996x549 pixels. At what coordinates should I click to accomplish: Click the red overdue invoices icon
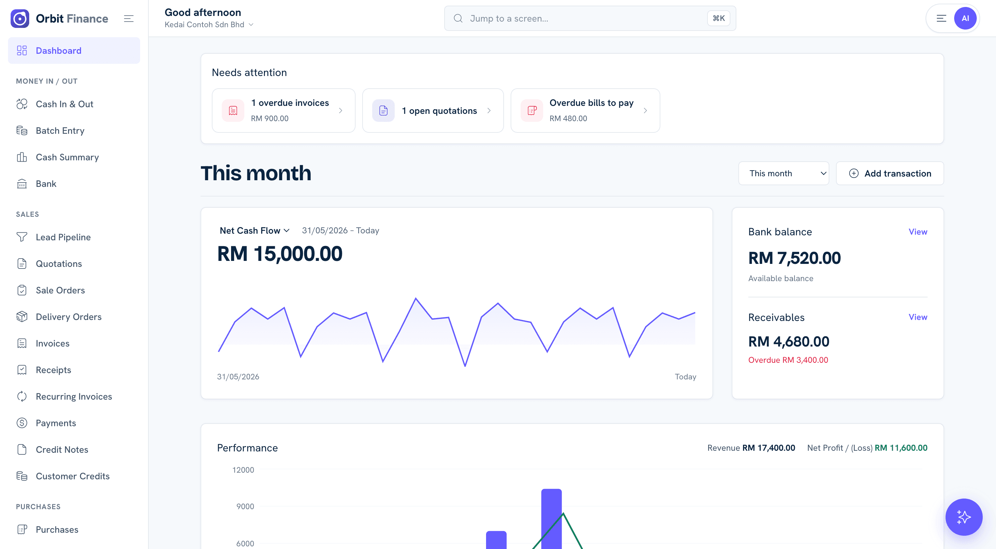tap(233, 111)
